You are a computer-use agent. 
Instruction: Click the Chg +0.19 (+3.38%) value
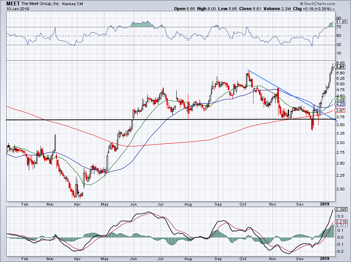point(312,9)
